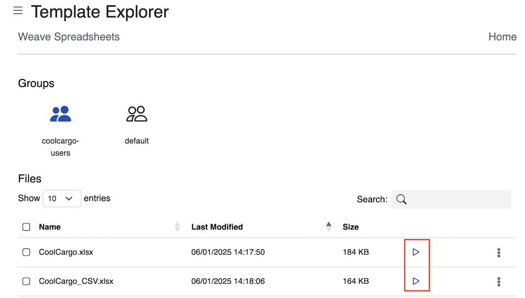Click the search magnifier icon
This screenshot has height=298, width=525.
click(x=401, y=199)
